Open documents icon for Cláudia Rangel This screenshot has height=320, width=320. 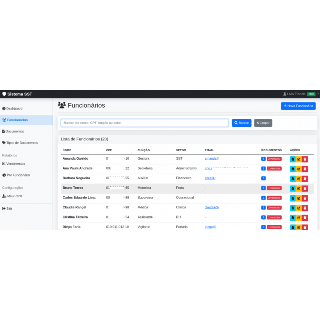click(293, 208)
